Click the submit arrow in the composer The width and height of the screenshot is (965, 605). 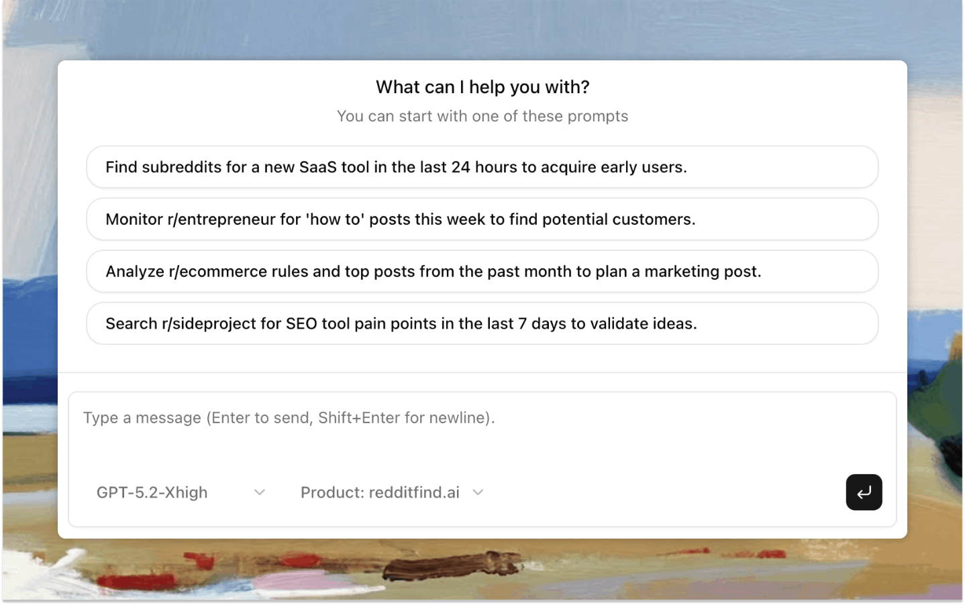(x=864, y=492)
